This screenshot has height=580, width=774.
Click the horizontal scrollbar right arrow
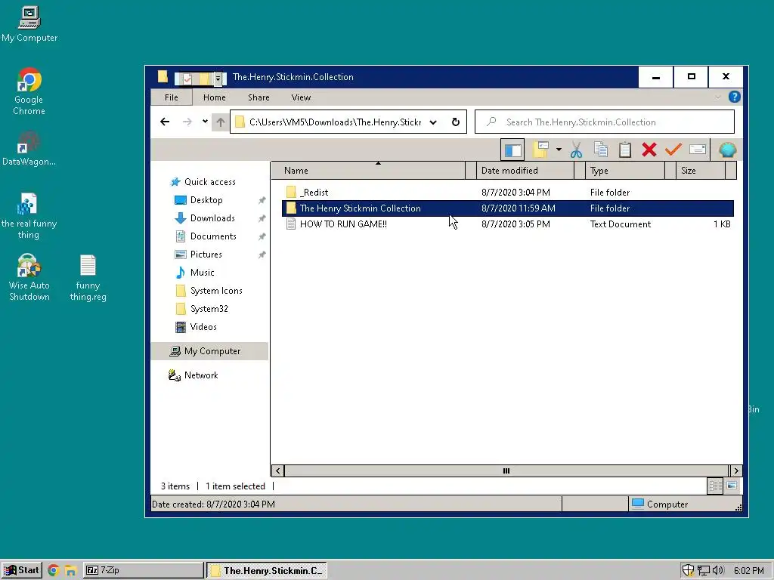click(736, 471)
